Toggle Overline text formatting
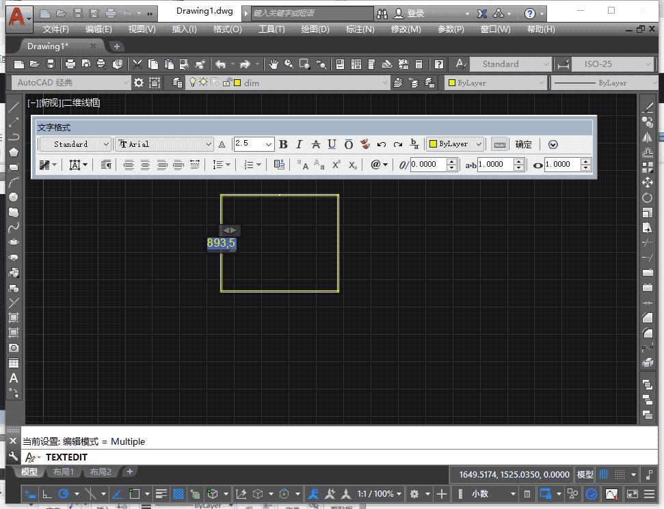This screenshot has width=664, height=509. 349,145
